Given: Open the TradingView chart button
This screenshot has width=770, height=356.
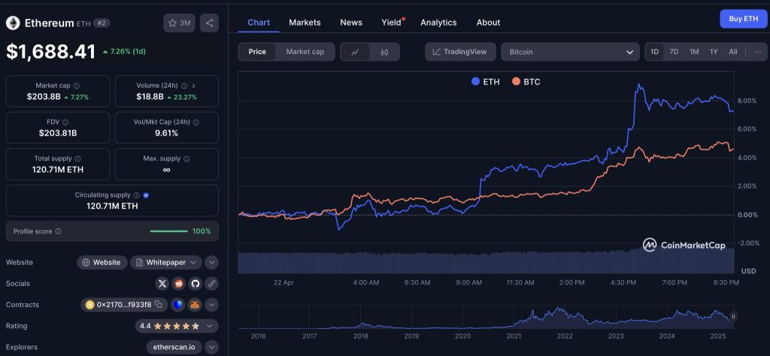Looking at the screenshot, I should coord(460,52).
